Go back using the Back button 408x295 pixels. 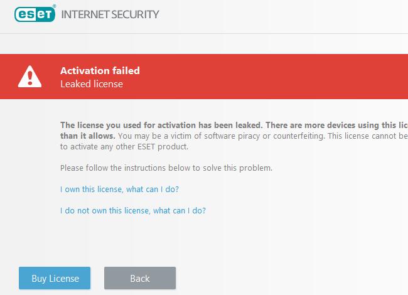(140, 278)
